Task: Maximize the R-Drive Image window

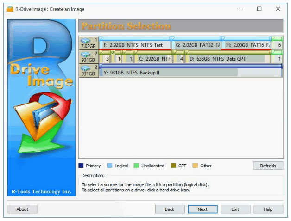Action: pos(259,9)
